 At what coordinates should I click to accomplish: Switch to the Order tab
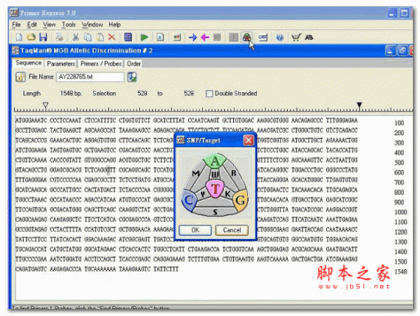coord(134,64)
